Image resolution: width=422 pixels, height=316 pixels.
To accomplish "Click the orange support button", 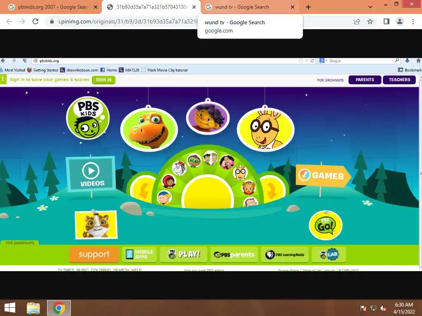I will pyautogui.click(x=94, y=254).
